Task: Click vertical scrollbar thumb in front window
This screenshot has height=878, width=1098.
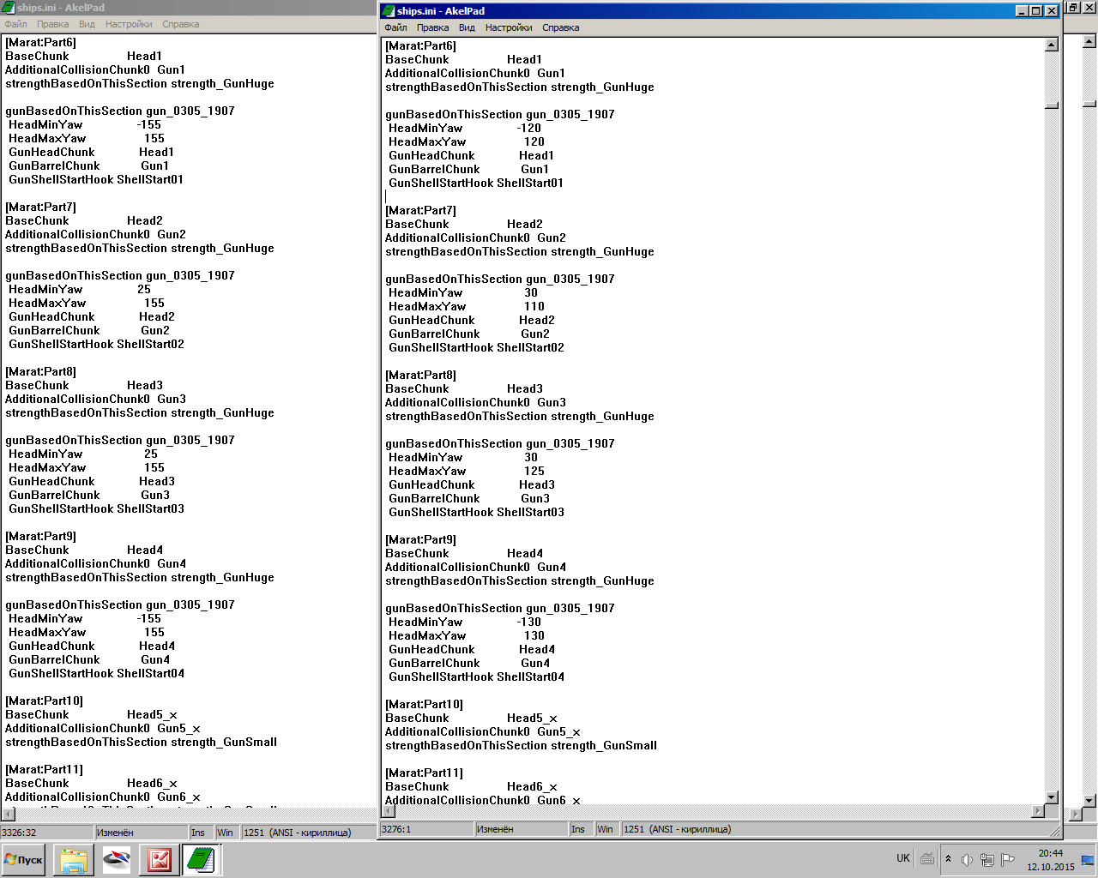Action: coord(1052,105)
